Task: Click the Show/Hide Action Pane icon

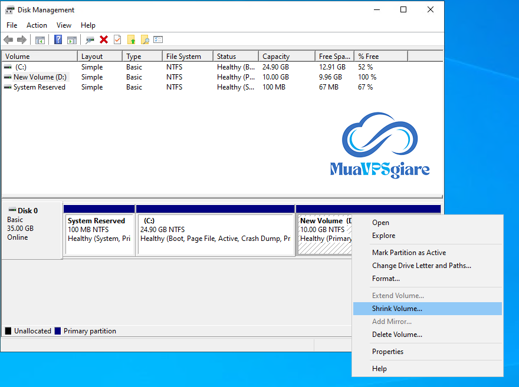Action: [72, 40]
